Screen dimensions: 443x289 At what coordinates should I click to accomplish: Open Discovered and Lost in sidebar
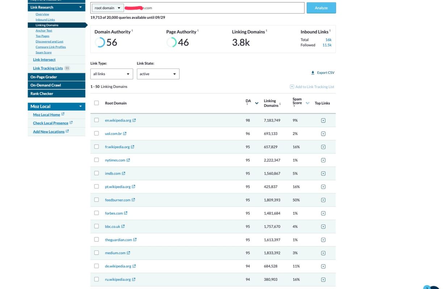[49, 42]
